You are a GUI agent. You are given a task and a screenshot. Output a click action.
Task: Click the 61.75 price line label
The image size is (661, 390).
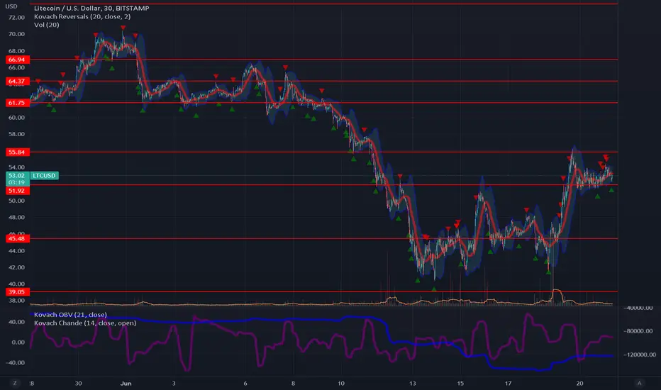(x=17, y=102)
